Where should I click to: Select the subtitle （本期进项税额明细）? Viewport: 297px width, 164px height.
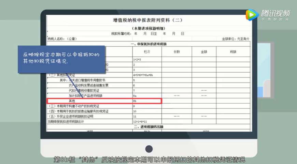tap(149, 28)
